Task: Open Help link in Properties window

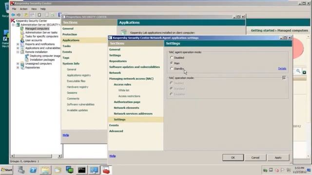Action: pyautogui.click(x=66, y=135)
